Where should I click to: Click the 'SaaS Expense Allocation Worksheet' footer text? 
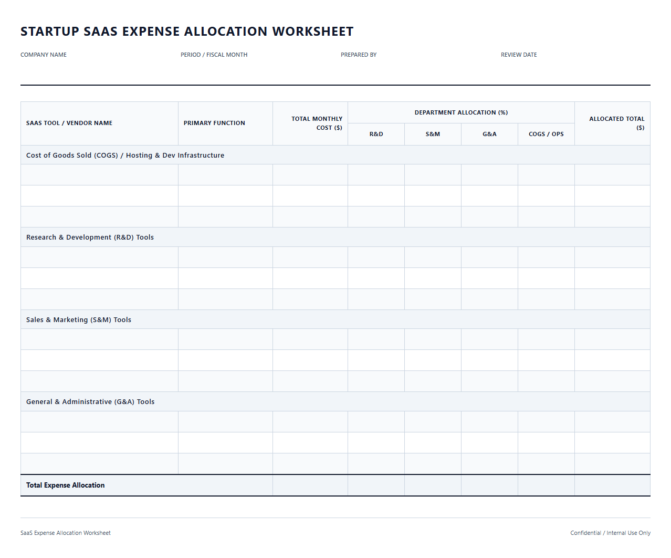click(66, 533)
